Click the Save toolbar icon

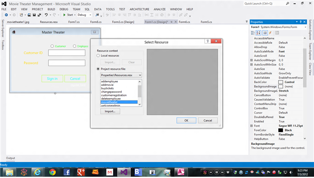(34, 15)
